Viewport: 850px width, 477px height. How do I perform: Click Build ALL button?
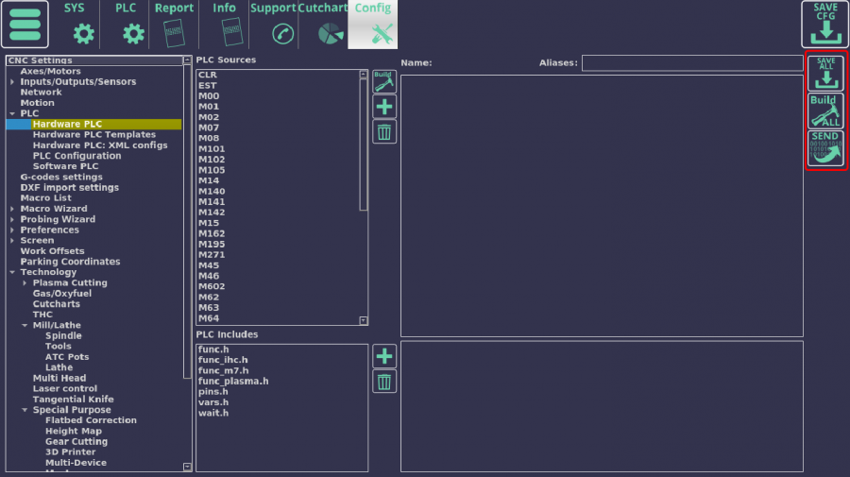tap(825, 111)
